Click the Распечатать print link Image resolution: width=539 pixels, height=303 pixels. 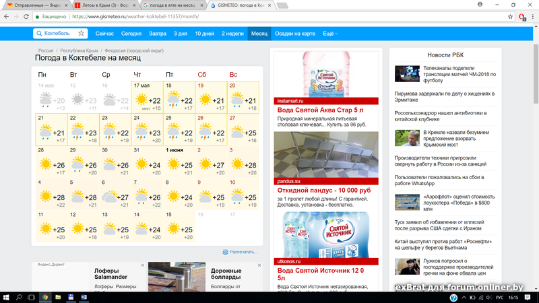point(243,252)
